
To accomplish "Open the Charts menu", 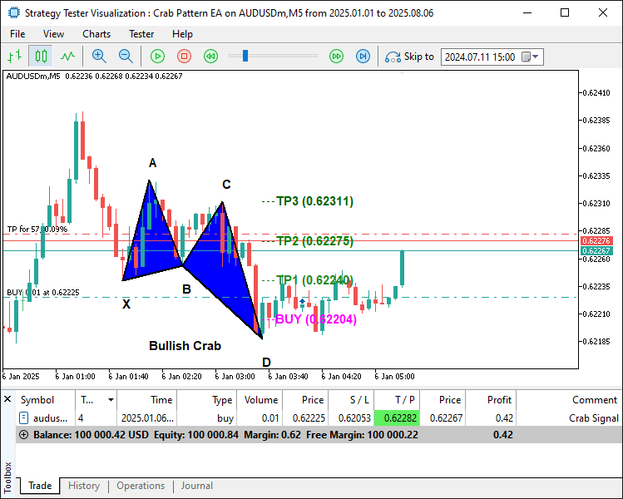I will tap(96, 34).
